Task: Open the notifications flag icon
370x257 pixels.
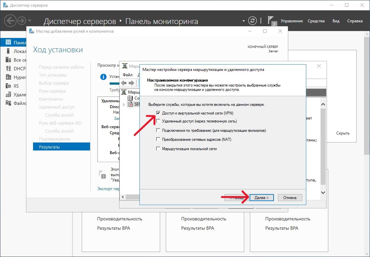Action: coord(272,20)
